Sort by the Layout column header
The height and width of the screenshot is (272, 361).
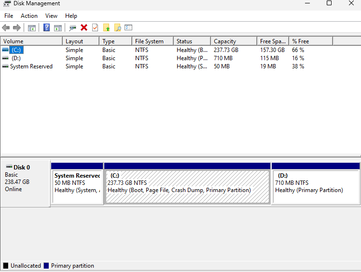81,41
